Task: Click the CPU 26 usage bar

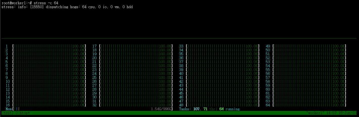Action: click(136, 81)
